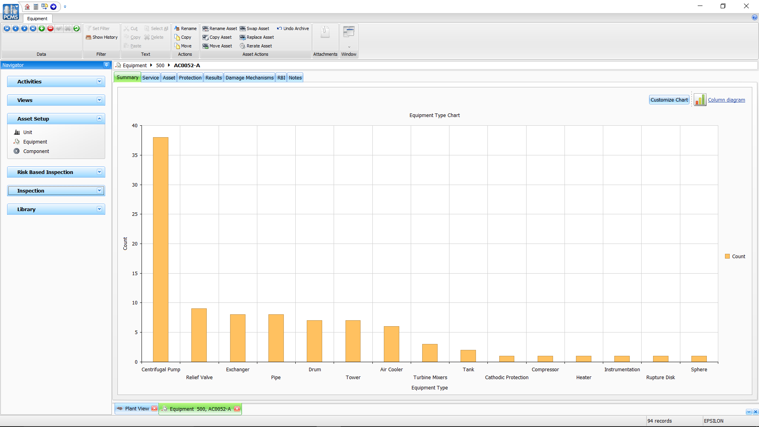Viewport: 759px width, 427px height.
Task: Click the Customize Chart button
Action: pyautogui.click(x=669, y=100)
